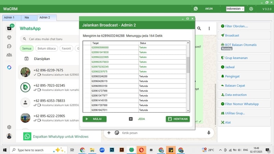Click the MULAI start button
The width and height of the screenshot is (274, 154).
click(95, 119)
